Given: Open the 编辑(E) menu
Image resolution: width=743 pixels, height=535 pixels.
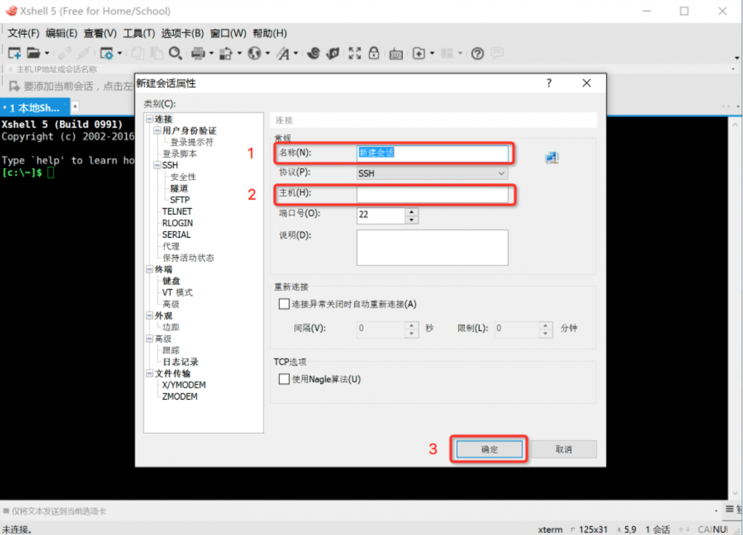Looking at the screenshot, I should click(x=62, y=33).
